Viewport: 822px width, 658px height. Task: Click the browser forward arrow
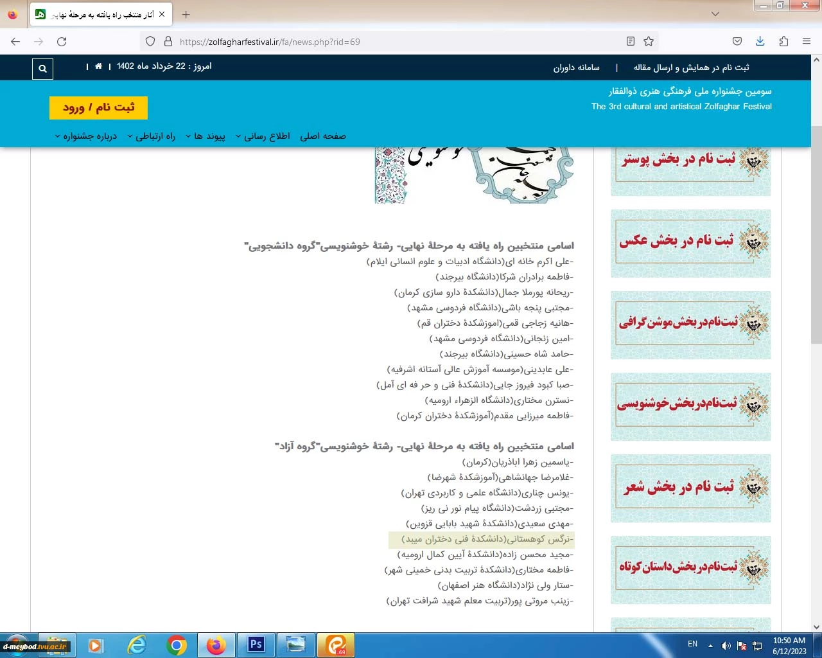[x=39, y=41]
